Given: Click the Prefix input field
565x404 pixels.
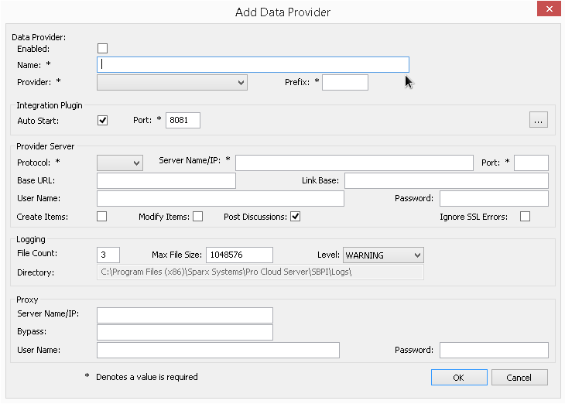Looking at the screenshot, I should 345,82.
